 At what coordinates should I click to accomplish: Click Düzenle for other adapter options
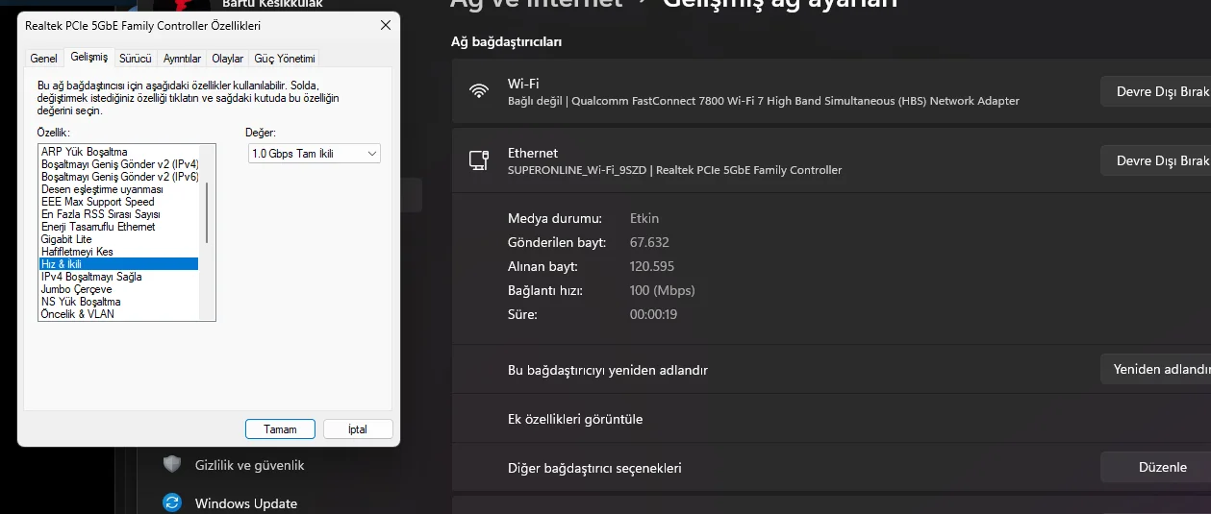1155,467
